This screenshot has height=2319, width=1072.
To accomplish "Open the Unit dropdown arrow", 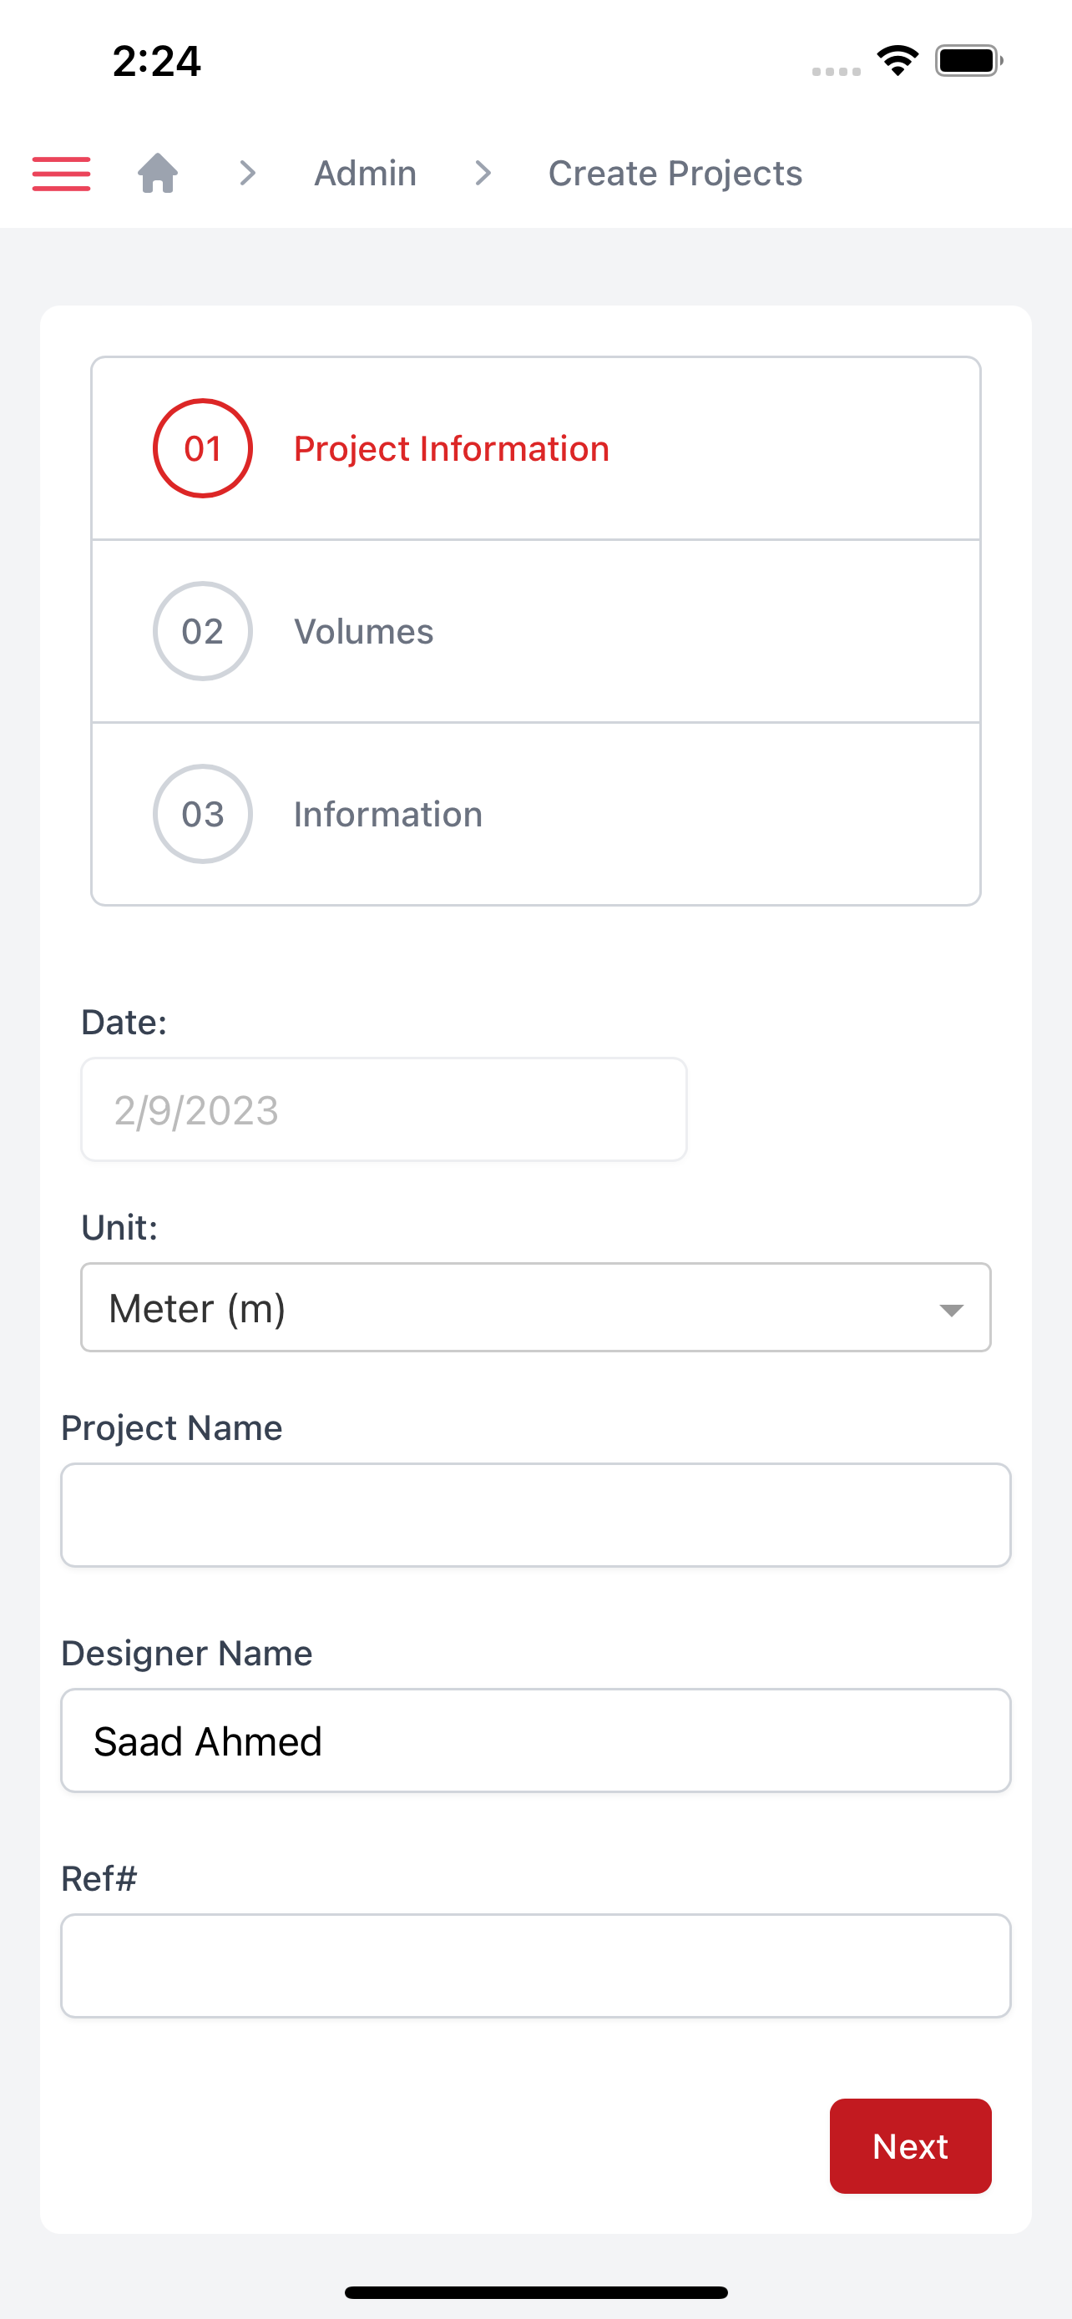I will pyautogui.click(x=952, y=1309).
